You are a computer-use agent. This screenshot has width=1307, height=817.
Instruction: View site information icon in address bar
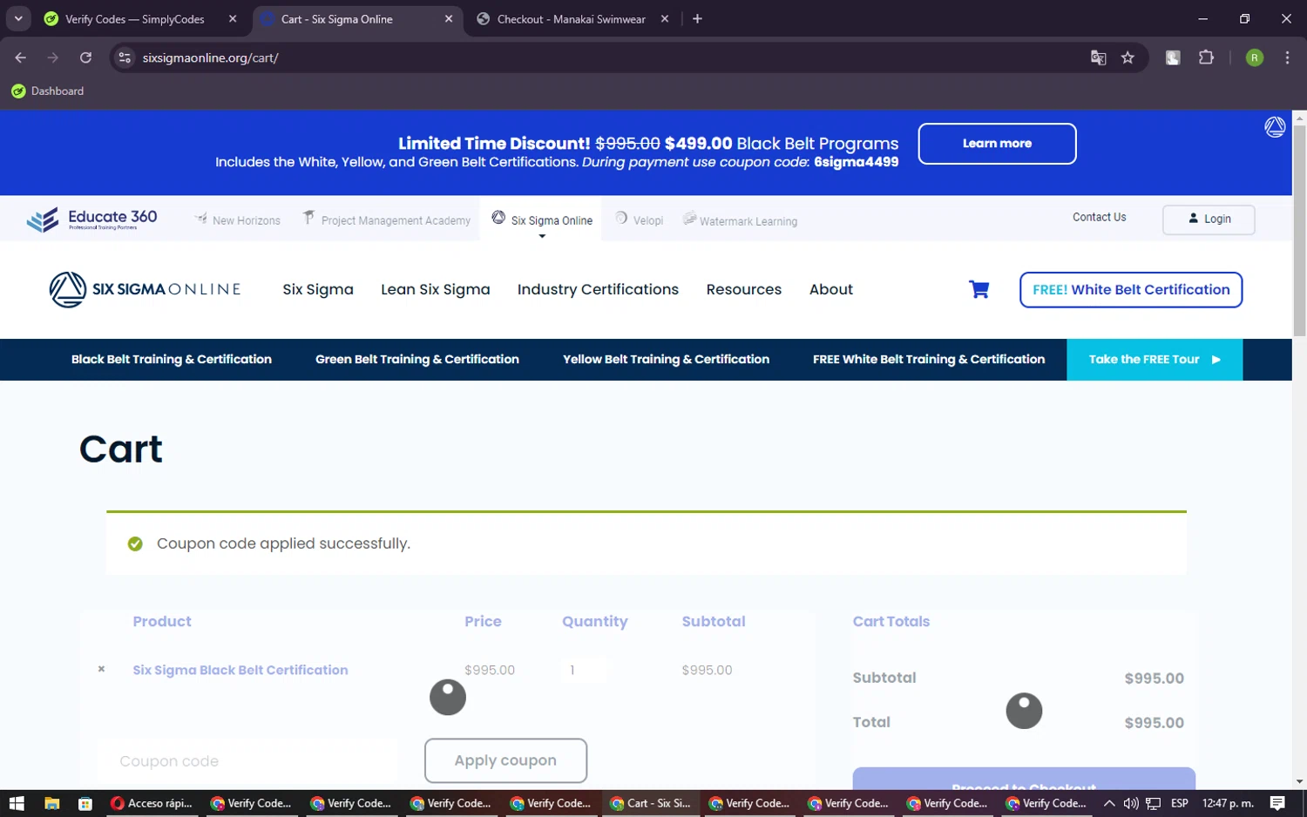125,57
